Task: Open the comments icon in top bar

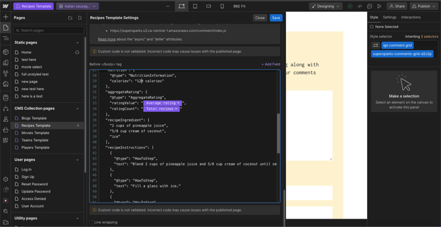Action: click(369, 6)
